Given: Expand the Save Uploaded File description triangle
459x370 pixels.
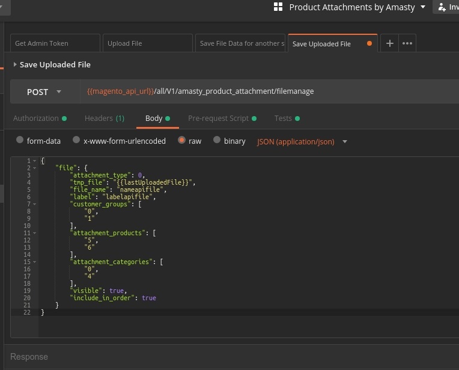Looking at the screenshot, I should click(x=15, y=65).
